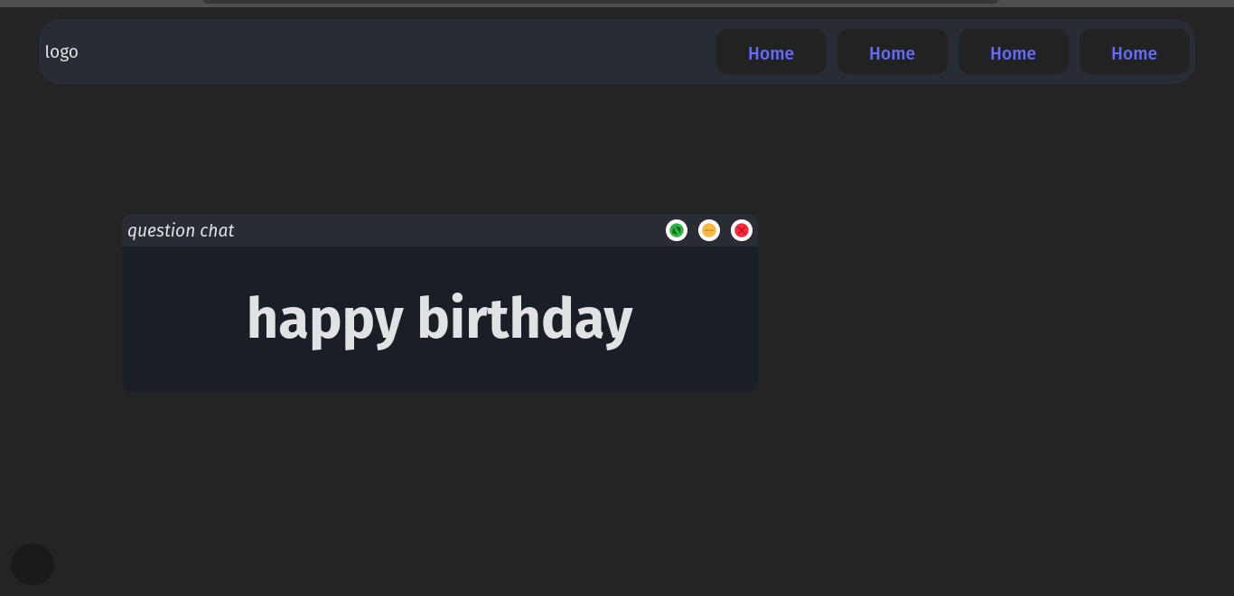Screen dimensions: 1234x596
Task: Go to the third Home nav button
Action: point(1013,52)
